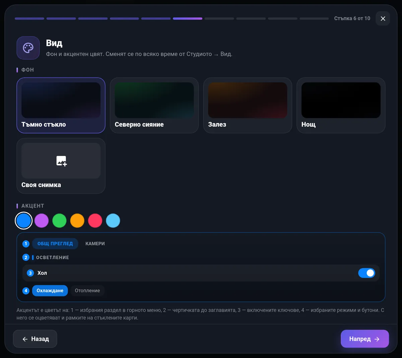Toggle the Хол switch off
402x358 pixels.
366,273
